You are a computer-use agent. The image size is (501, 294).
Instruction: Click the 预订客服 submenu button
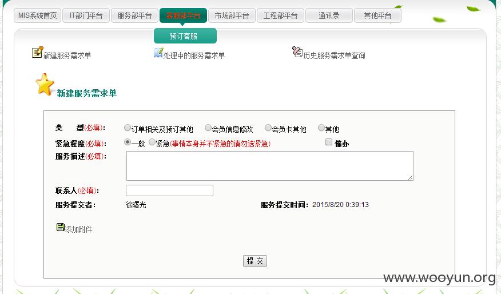pyautogui.click(x=185, y=36)
